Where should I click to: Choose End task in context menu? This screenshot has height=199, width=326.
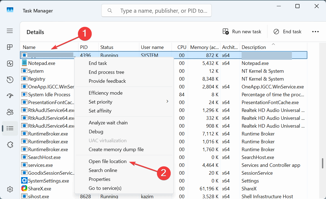tap(98, 63)
